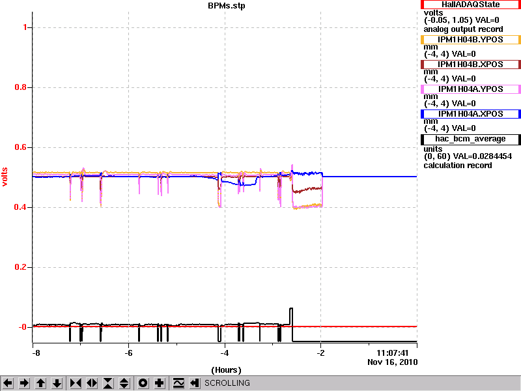Click the pan down arrow button
The image size is (521, 391).
[57, 383]
